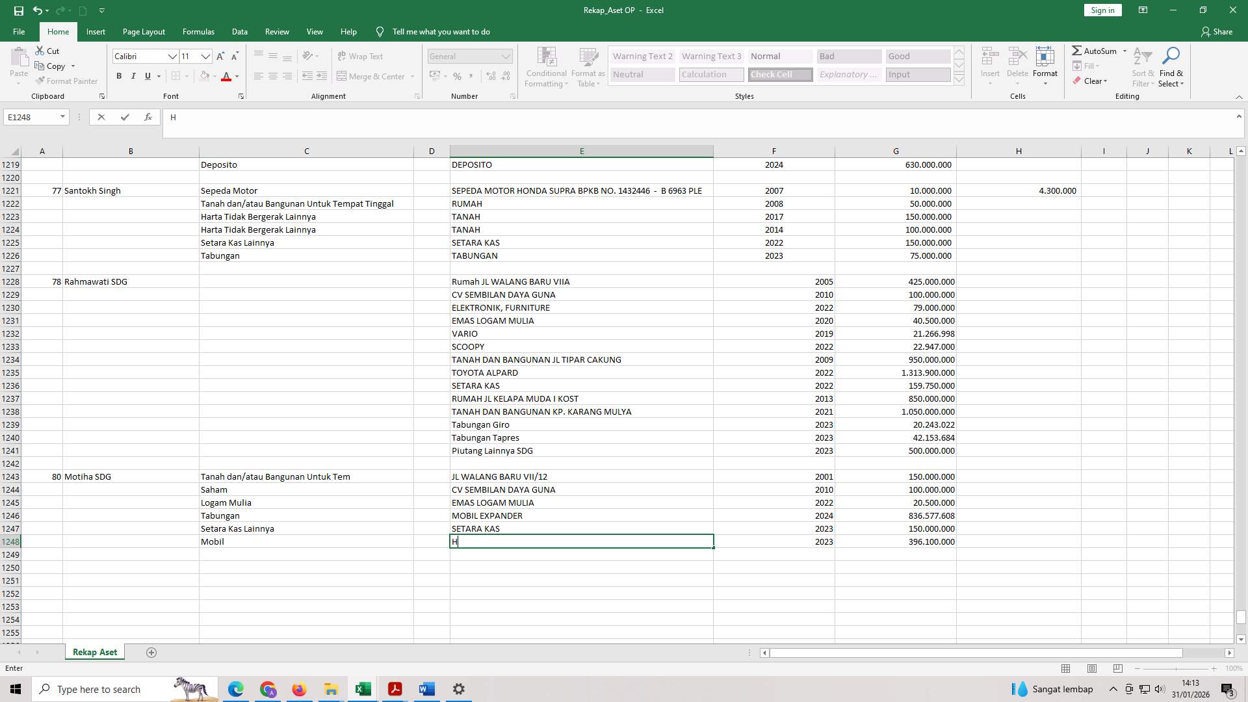Open Word from the taskbar
Image resolution: width=1248 pixels, height=702 pixels.
tap(426, 688)
